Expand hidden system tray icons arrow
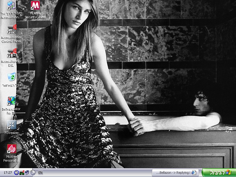 point(33,173)
